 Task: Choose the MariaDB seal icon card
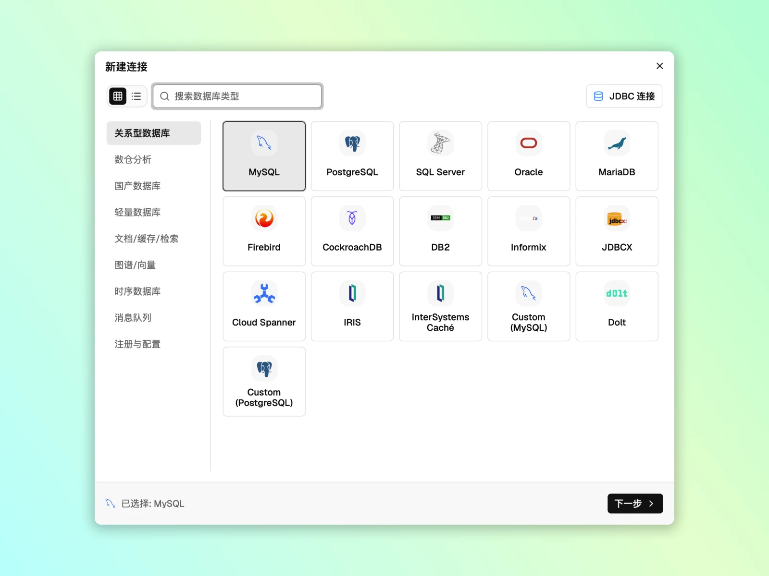(x=617, y=156)
